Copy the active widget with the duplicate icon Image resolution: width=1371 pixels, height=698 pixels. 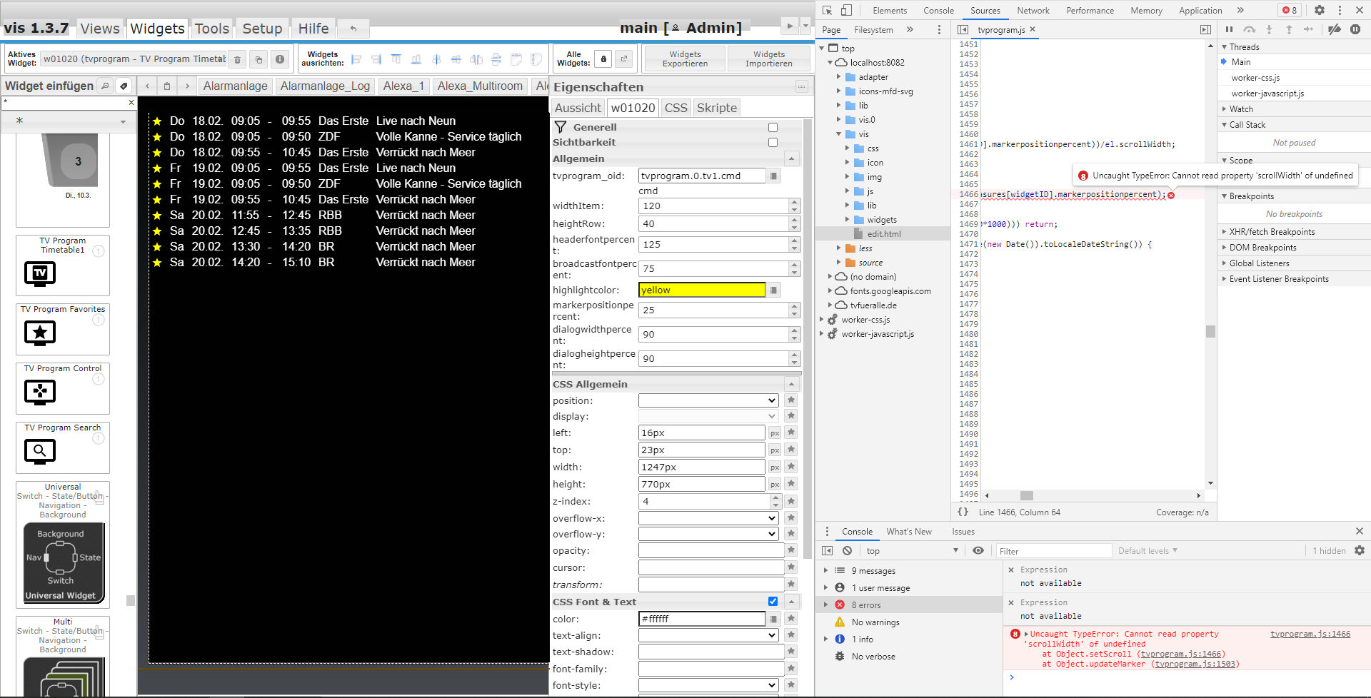coord(258,59)
